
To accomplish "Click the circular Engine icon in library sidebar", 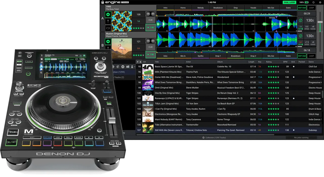I will click(x=123, y=67).
